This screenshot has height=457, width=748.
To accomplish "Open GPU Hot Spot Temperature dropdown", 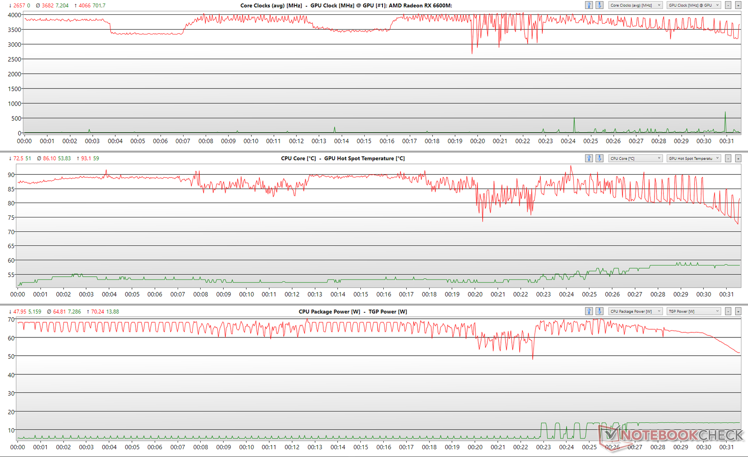I will [693, 158].
